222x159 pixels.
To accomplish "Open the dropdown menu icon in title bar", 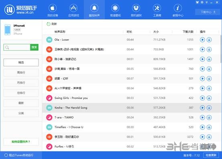I will click(x=207, y=2).
